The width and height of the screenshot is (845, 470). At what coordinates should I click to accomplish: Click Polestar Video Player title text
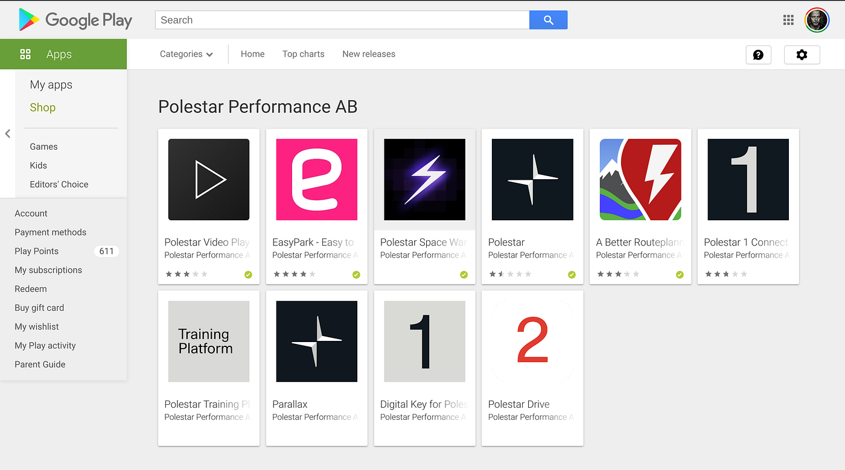click(207, 242)
